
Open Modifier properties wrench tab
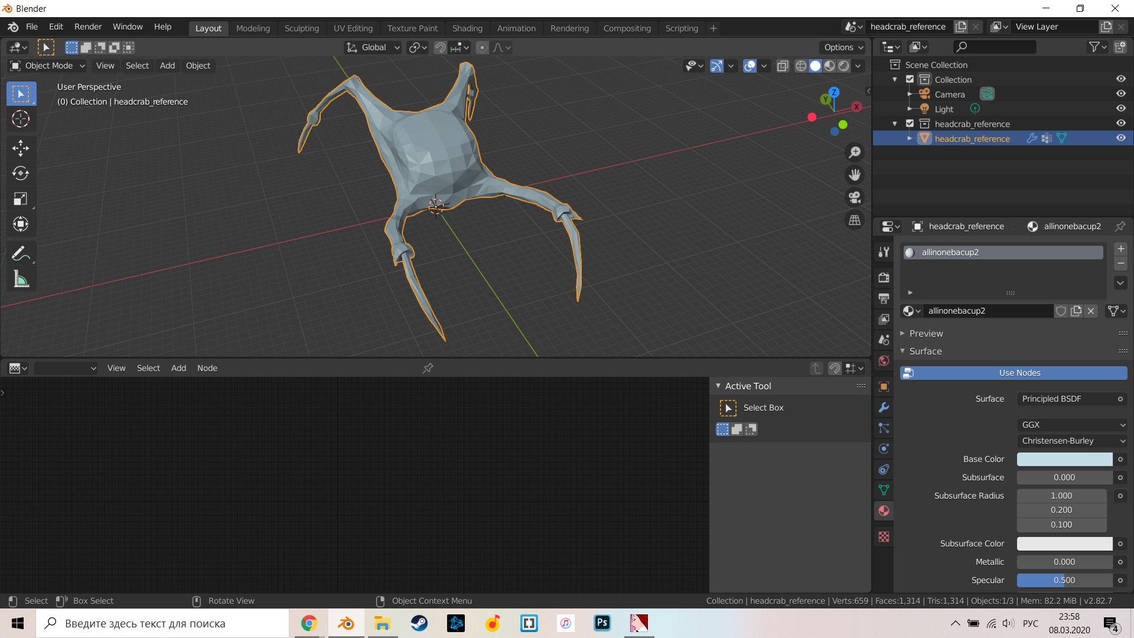point(884,407)
